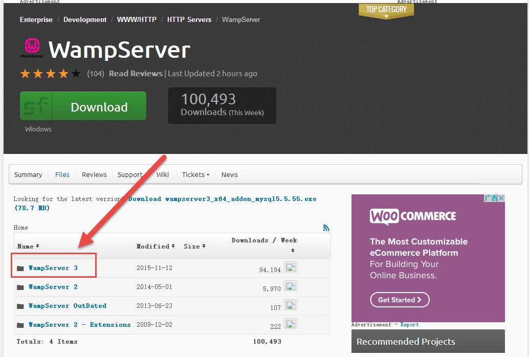Open HTTP Servers breadcrumb link

[189, 19]
